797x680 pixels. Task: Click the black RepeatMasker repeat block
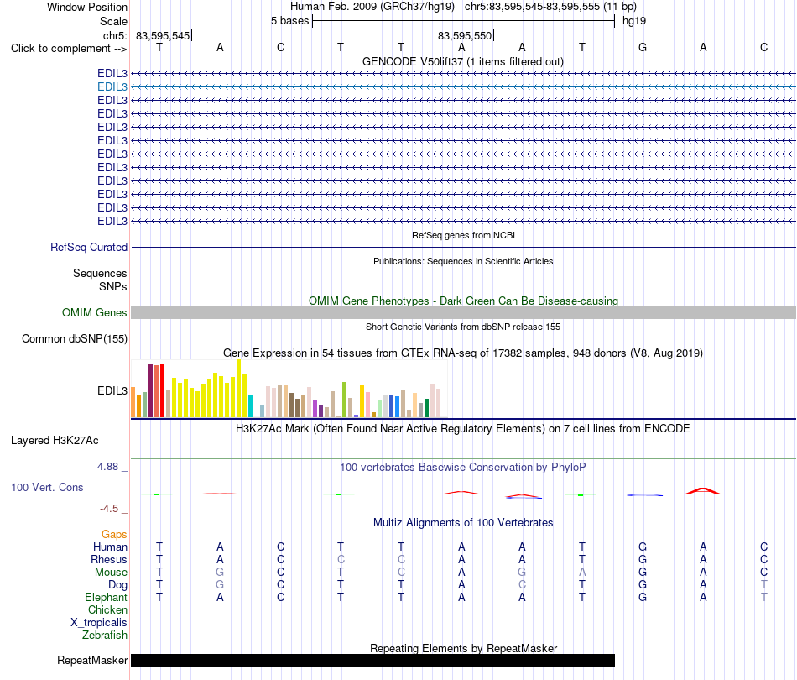click(x=373, y=660)
